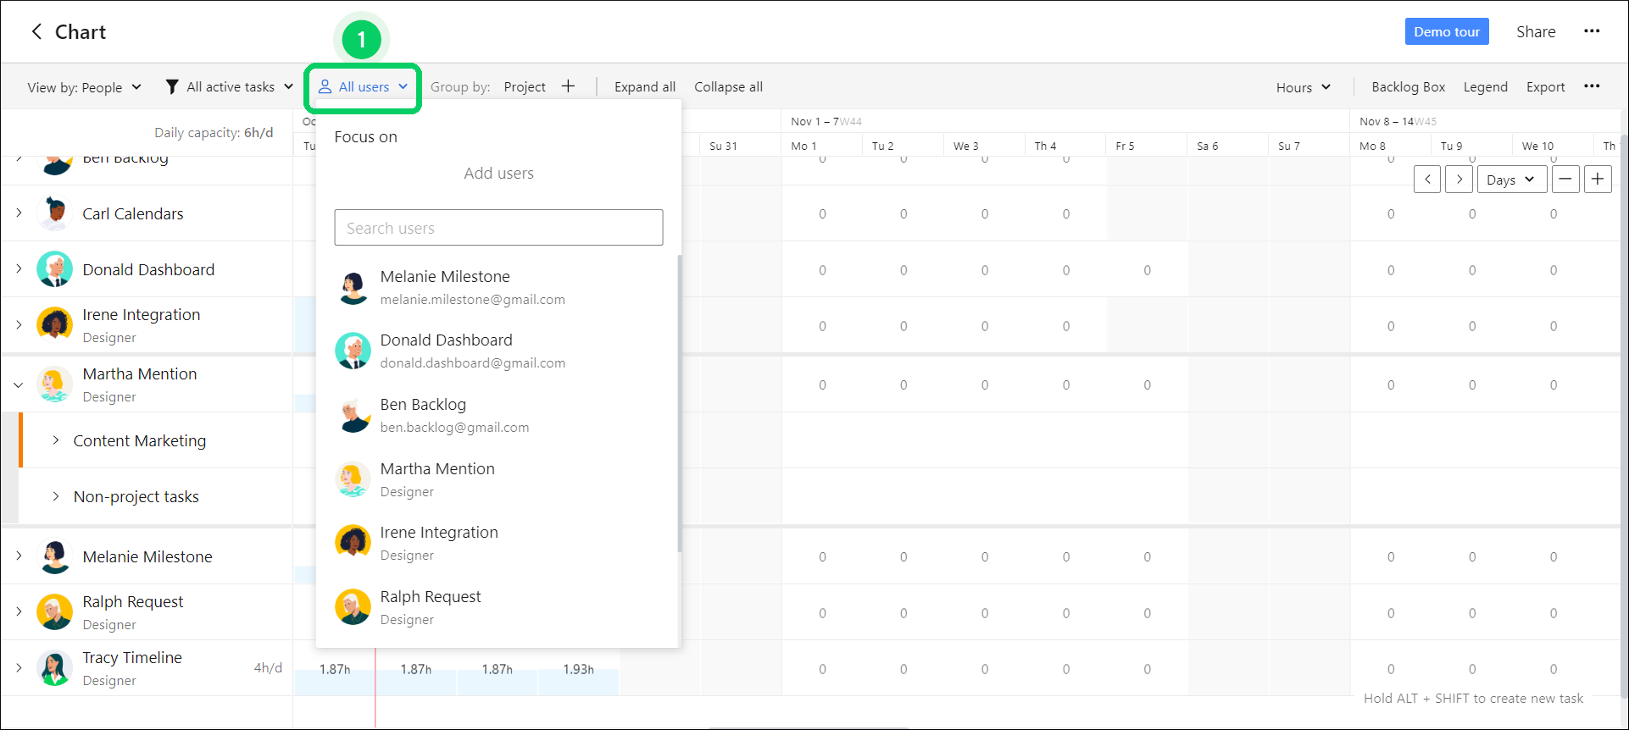The width and height of the screenshot is (1629, 730).
Task: Click the filter funnel icon
Action: 172,86
